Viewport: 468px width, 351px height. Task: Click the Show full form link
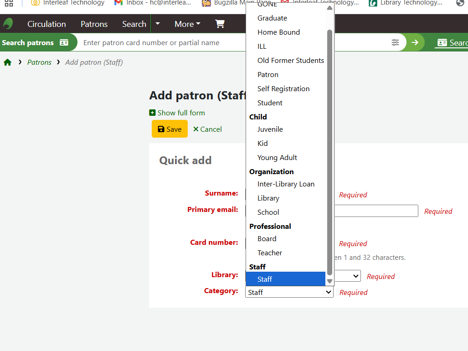[x=181, y=113]
